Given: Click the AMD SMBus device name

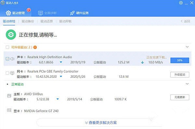Looking at the screenshot, I should pyautogui.click(x=33, y=94).
